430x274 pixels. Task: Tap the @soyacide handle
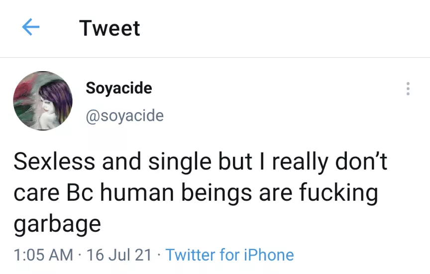point(124,116)
